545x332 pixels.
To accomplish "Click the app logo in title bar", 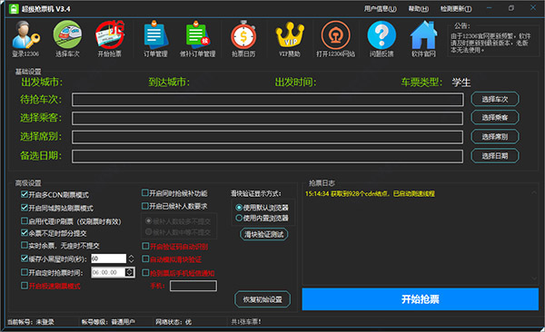I will (14, 9).
